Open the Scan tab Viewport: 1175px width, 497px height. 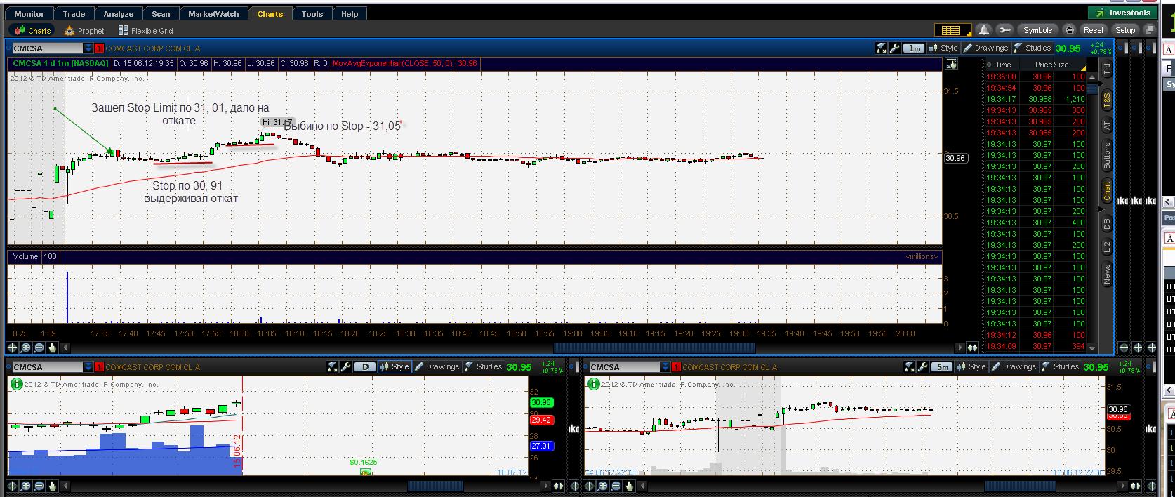point(161,13)
